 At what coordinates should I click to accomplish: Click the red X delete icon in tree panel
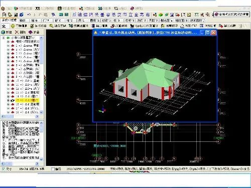coord(17,32)
